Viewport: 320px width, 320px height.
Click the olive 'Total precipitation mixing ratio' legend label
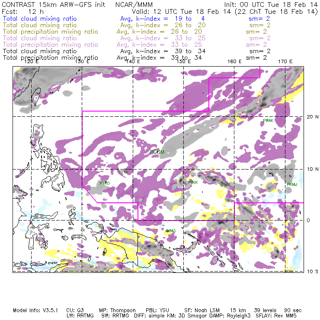(x=51, y=32)
